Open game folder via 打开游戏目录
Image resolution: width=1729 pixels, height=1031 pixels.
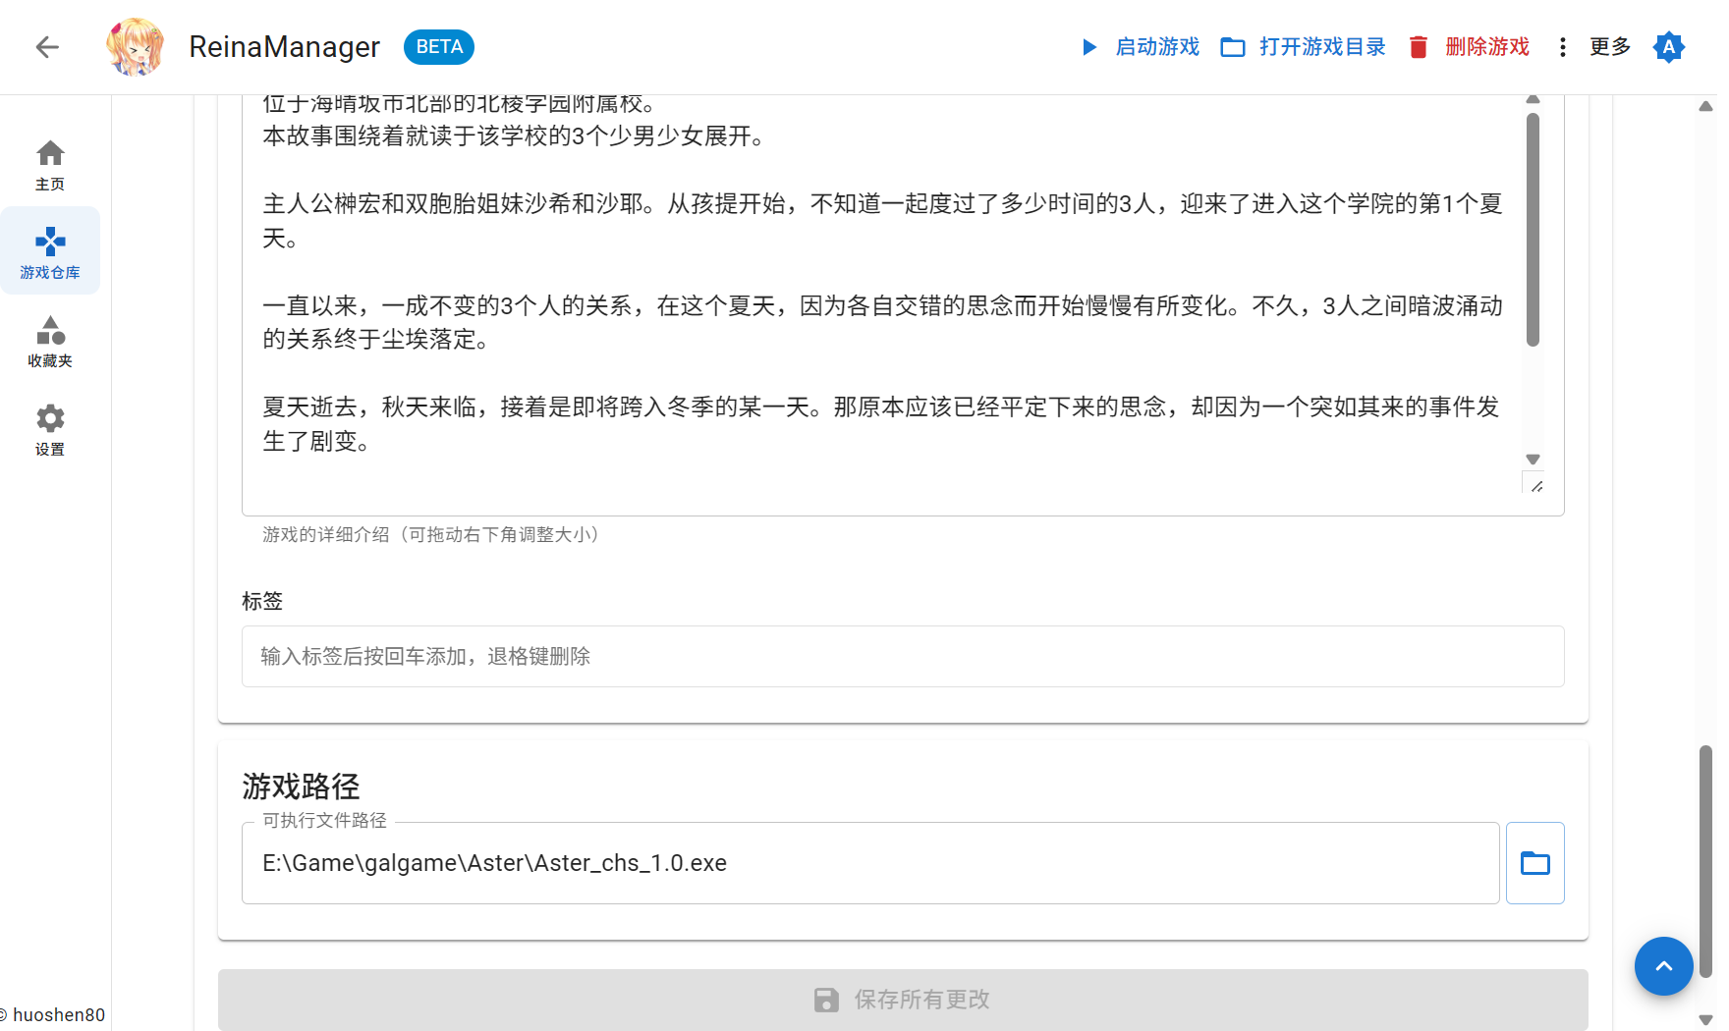(x=1304, y=47)
